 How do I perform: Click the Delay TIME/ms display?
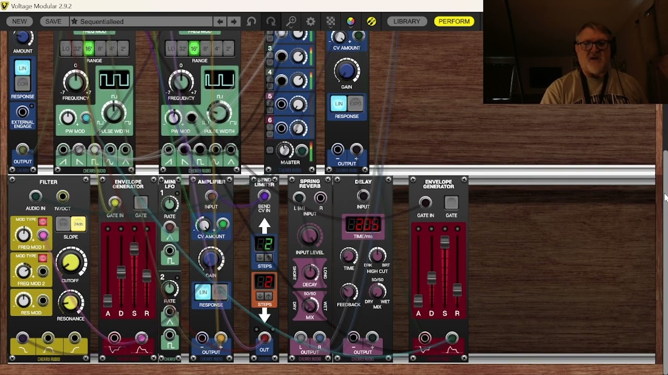tap(363, 225)
